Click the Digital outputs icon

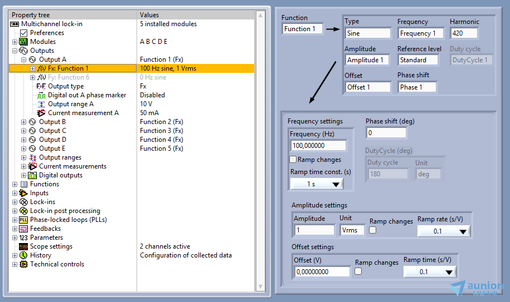click(x=32, y=175)
